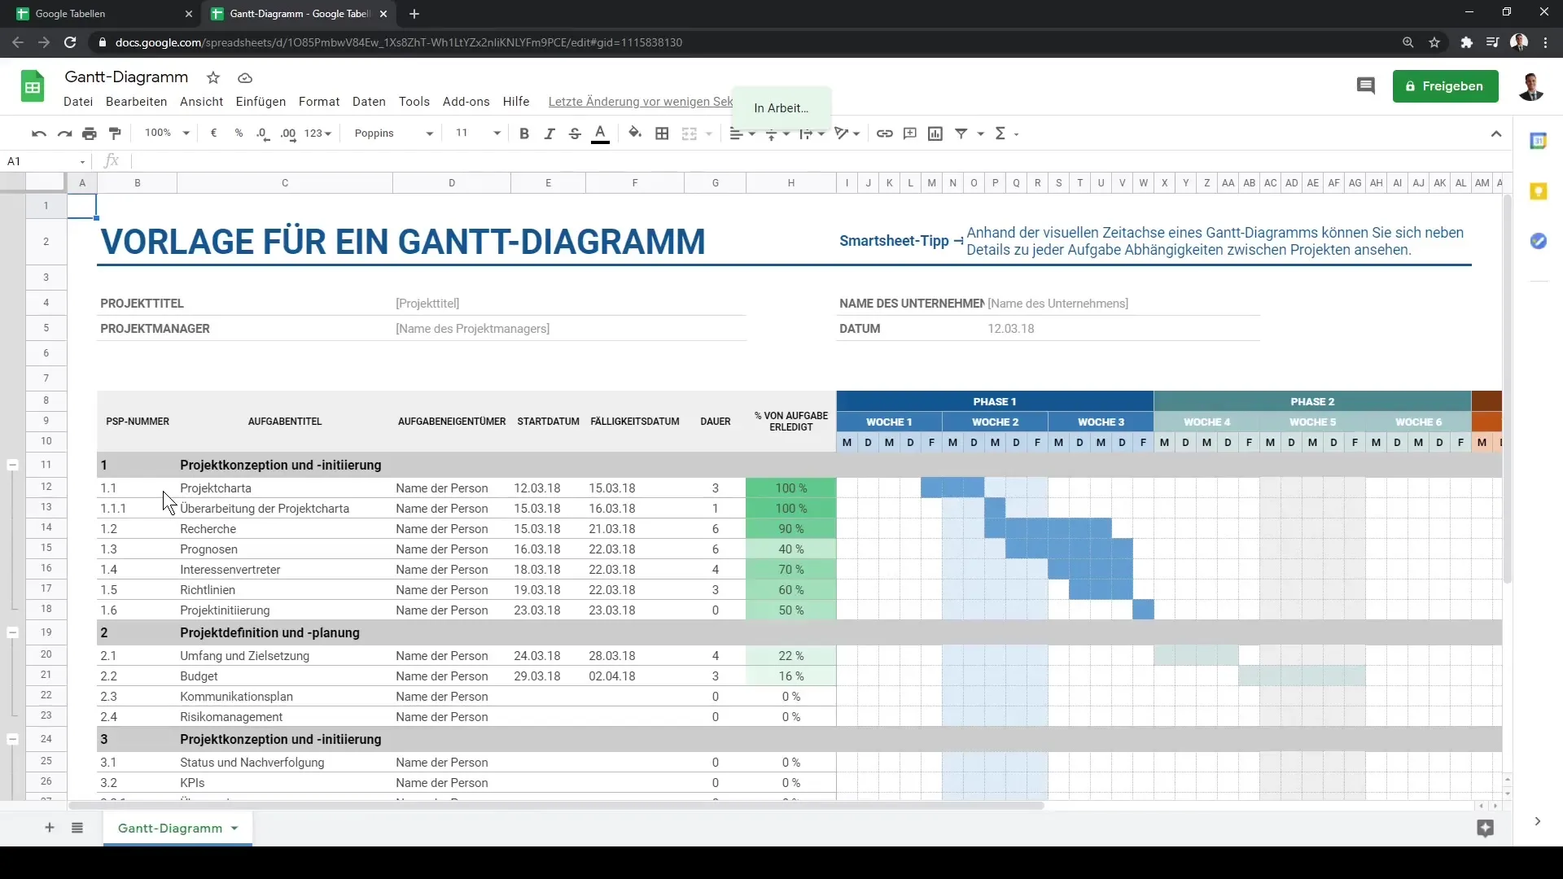Open the Gantt-Diagramm sheet tab menu arrow
This screenshot has width=1563, height=879.
234,829
